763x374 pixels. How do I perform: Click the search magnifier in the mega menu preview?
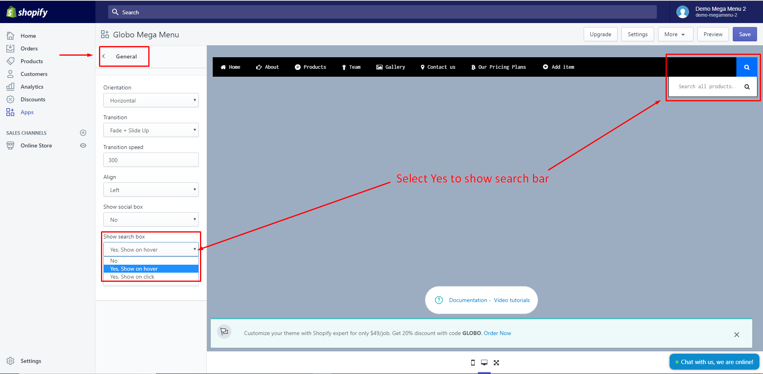pyautogui.click(x=747, y=67)
